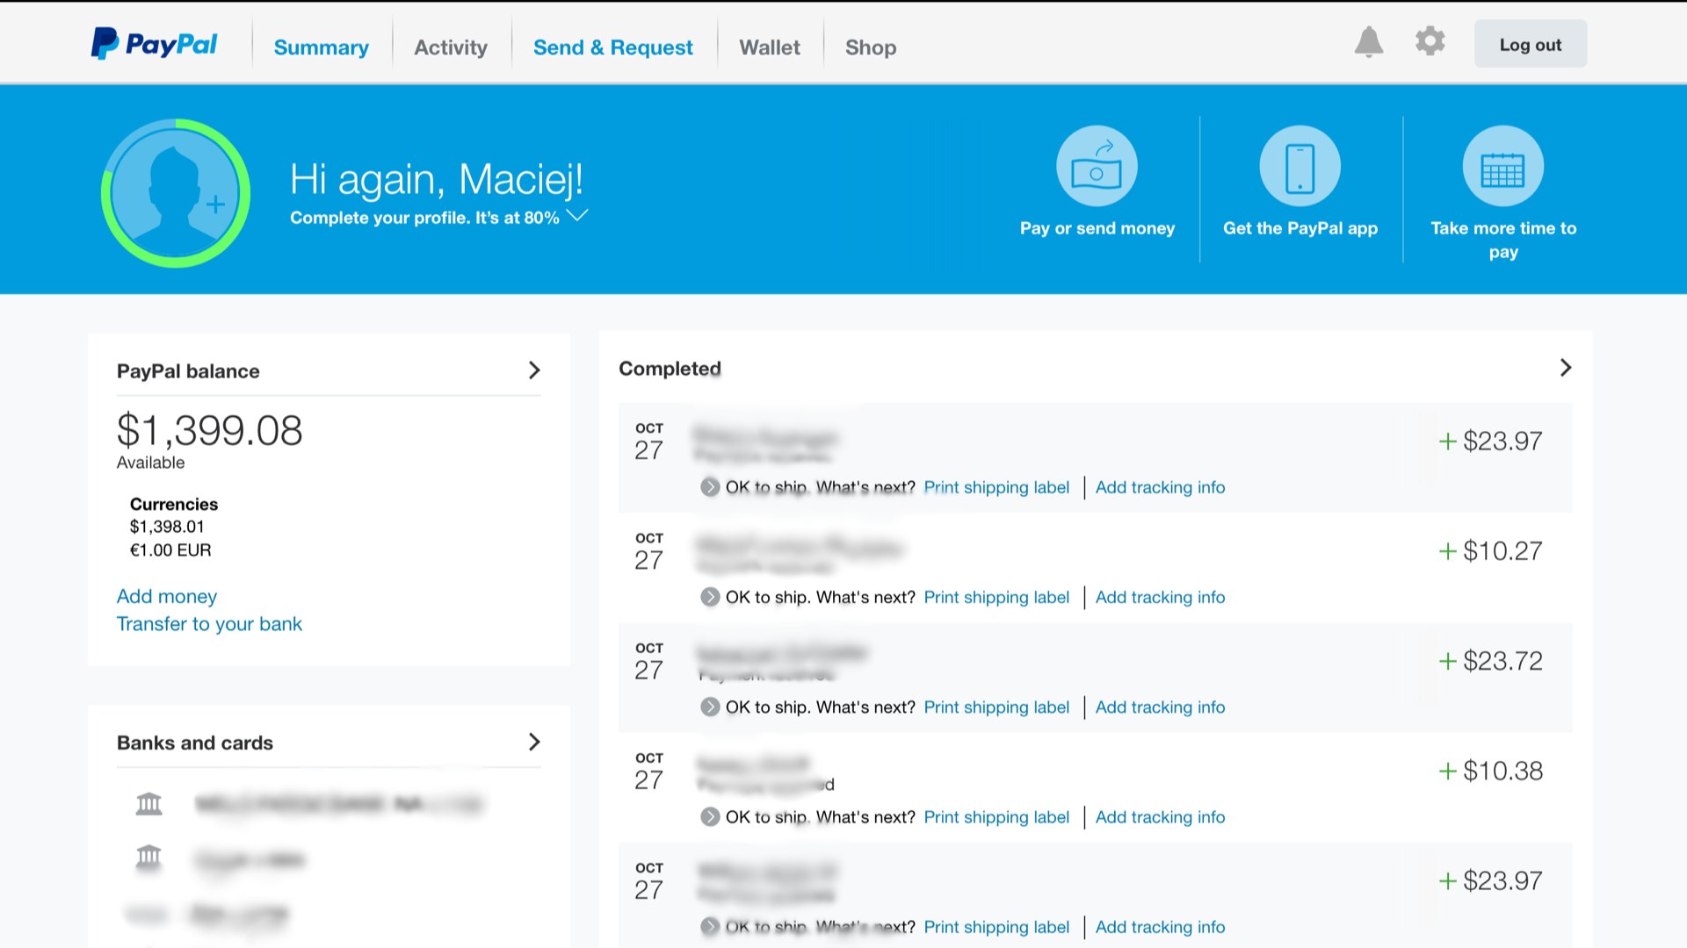Expand the profile completion chevron
This screenshot has height=948, width=1687.
577,216
